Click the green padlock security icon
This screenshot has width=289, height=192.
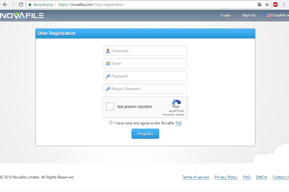pyautogui.click(x=30, y=5)
